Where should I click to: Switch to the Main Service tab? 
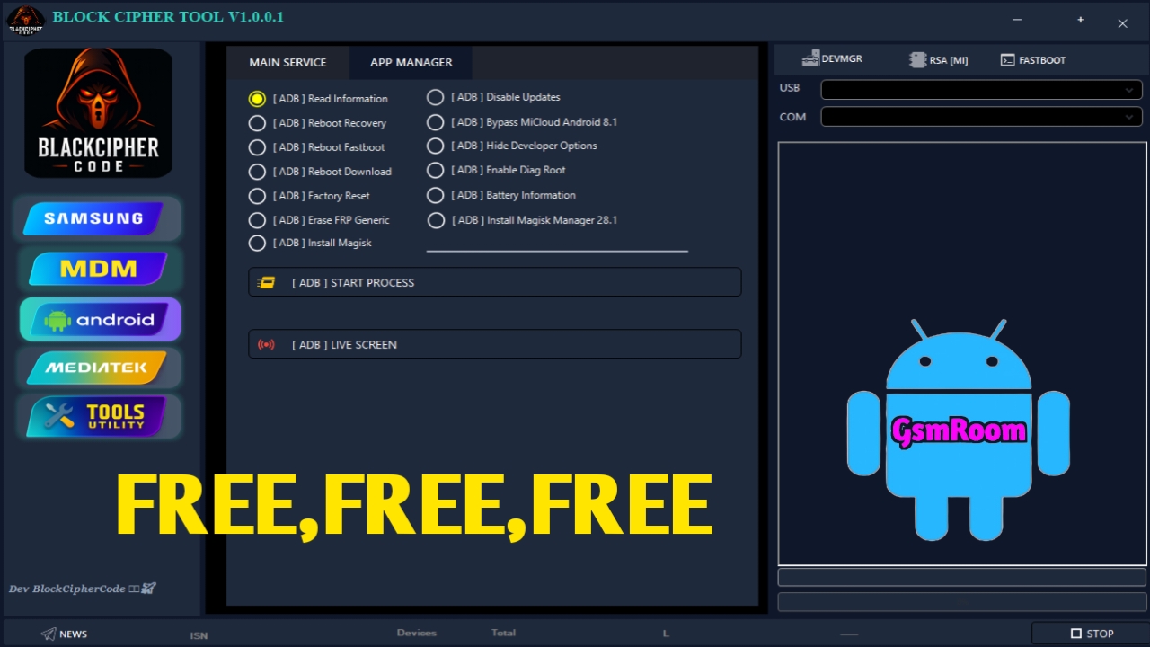[x=287, y=62]
